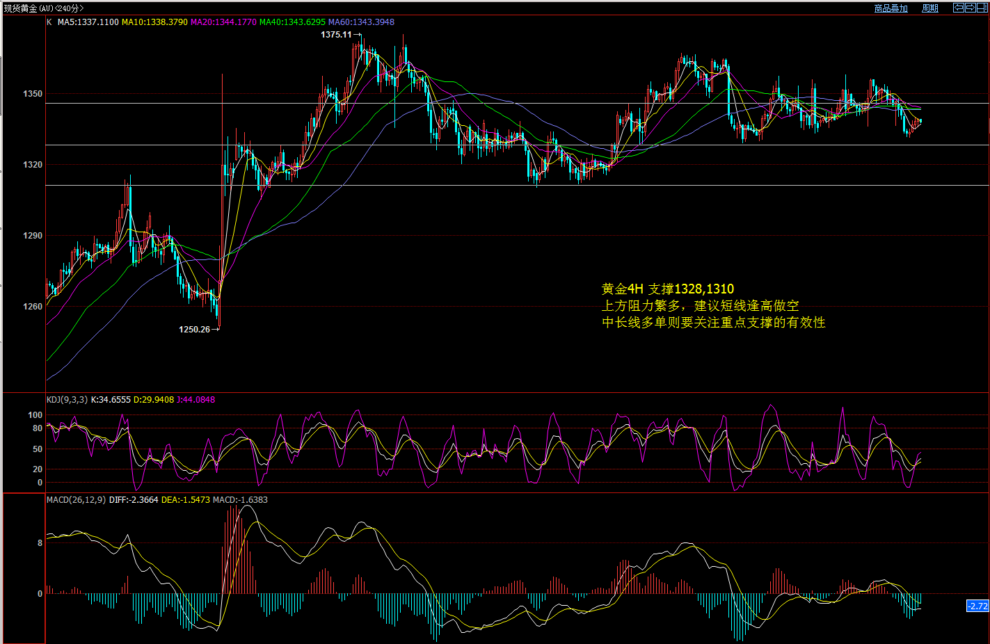
Task: Click the 现货黄金(AU) chart title
Action: click(x=43, y=8)
